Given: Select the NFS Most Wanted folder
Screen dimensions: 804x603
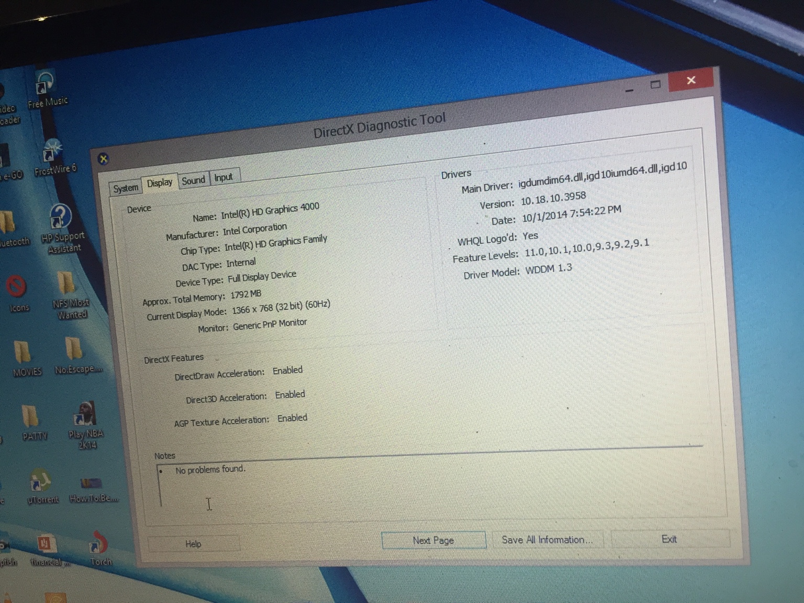Looking at the screenshot, I should (69, 295).
